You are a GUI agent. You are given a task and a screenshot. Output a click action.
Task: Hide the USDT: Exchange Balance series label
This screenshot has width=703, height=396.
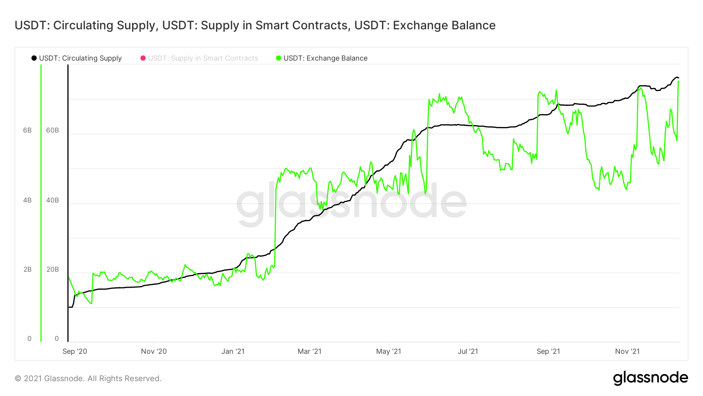pyautogui.click(x=325, y=58)
